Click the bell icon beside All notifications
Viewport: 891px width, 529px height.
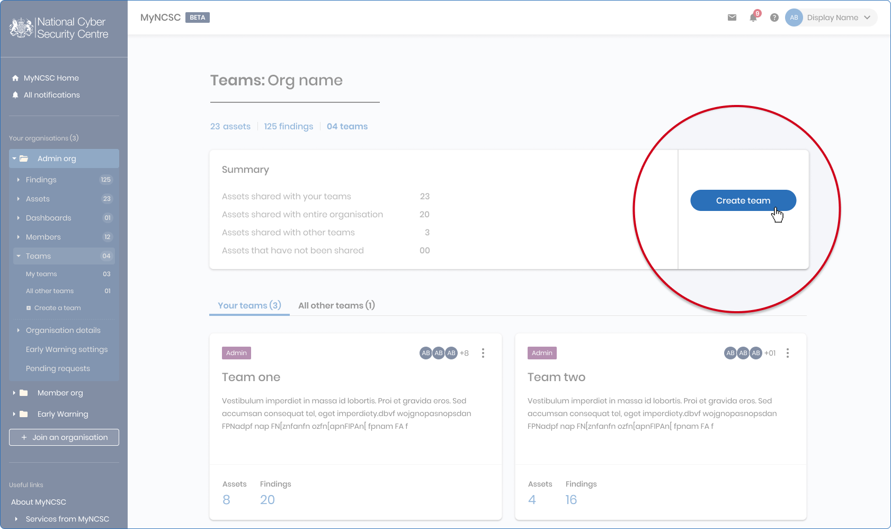pos(15,95)
